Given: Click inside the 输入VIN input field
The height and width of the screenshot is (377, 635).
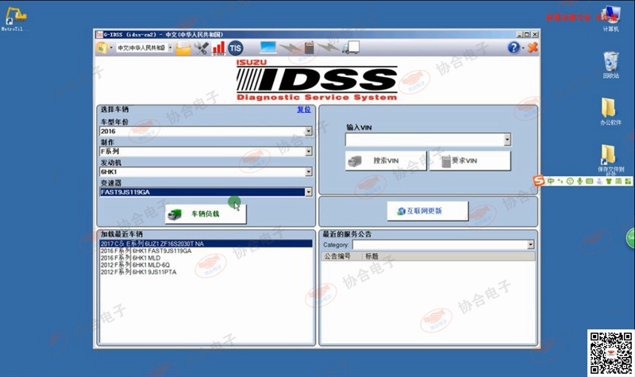Looking at the screenshot, I should click(x=425, y=140).
